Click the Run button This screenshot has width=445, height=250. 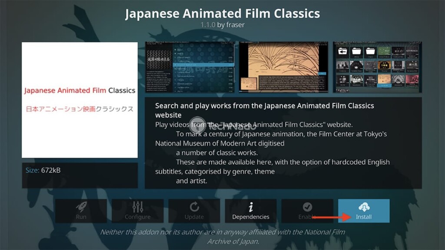click(81, 211)
